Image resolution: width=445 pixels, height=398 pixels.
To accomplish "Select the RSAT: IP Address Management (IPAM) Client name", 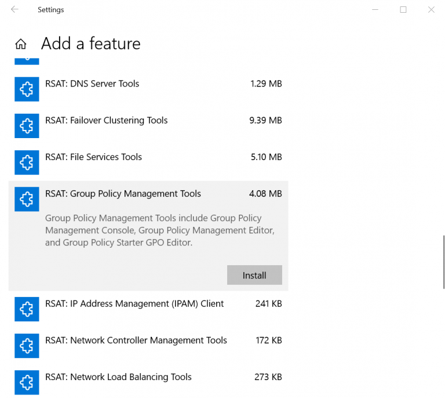I will [134, 303].
